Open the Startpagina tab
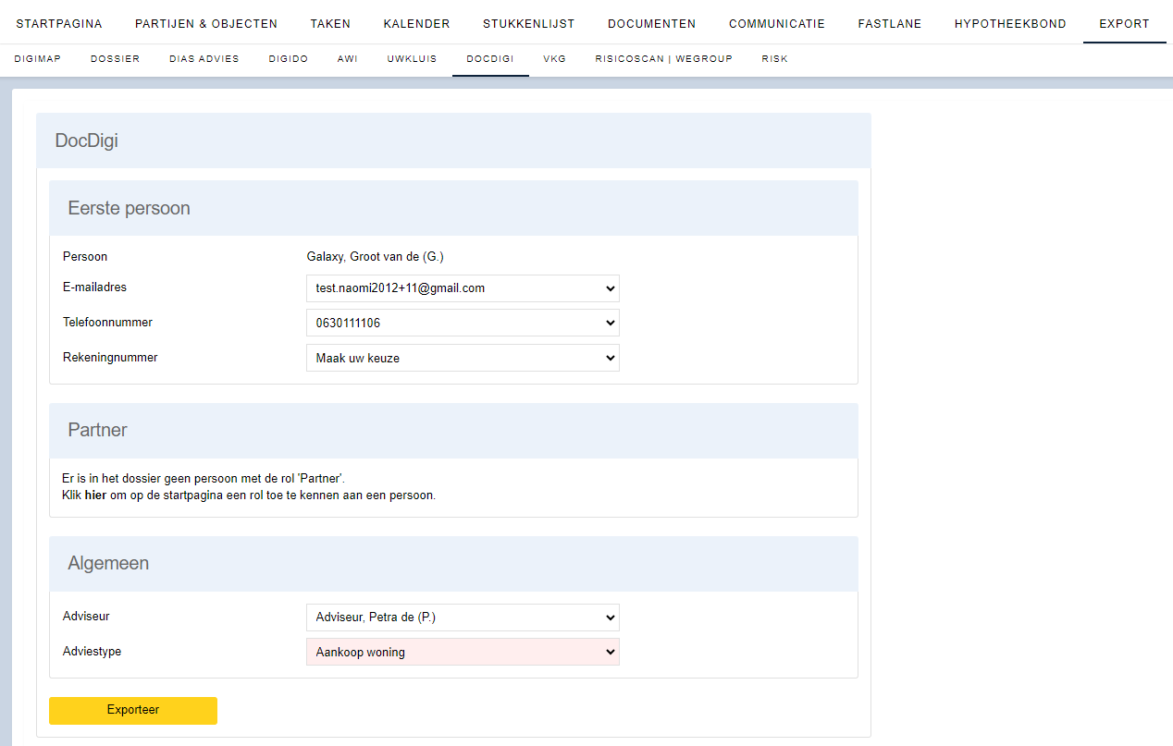Screen dimensions: 1173x746 click(59, 24)
